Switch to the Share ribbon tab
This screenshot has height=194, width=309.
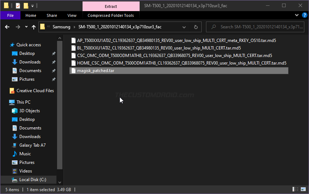52,15
